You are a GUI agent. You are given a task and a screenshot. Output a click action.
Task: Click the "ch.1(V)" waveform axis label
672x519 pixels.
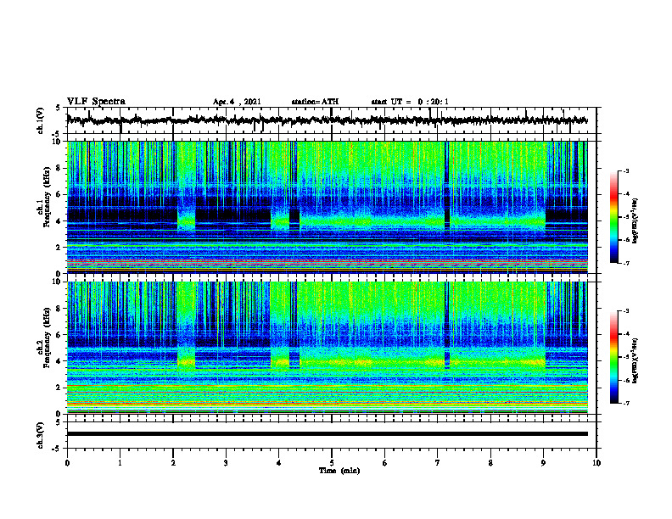click(40, 120)
